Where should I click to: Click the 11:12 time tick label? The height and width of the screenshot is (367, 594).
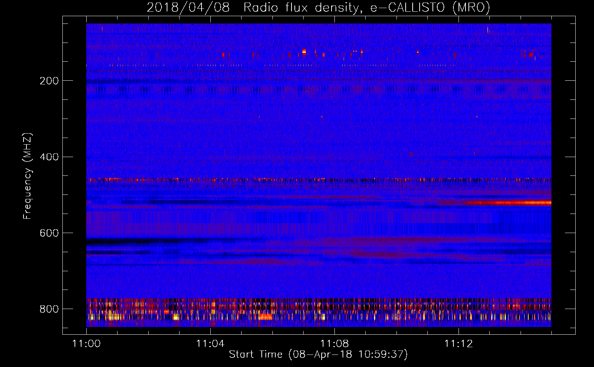(x=459, y=344)
